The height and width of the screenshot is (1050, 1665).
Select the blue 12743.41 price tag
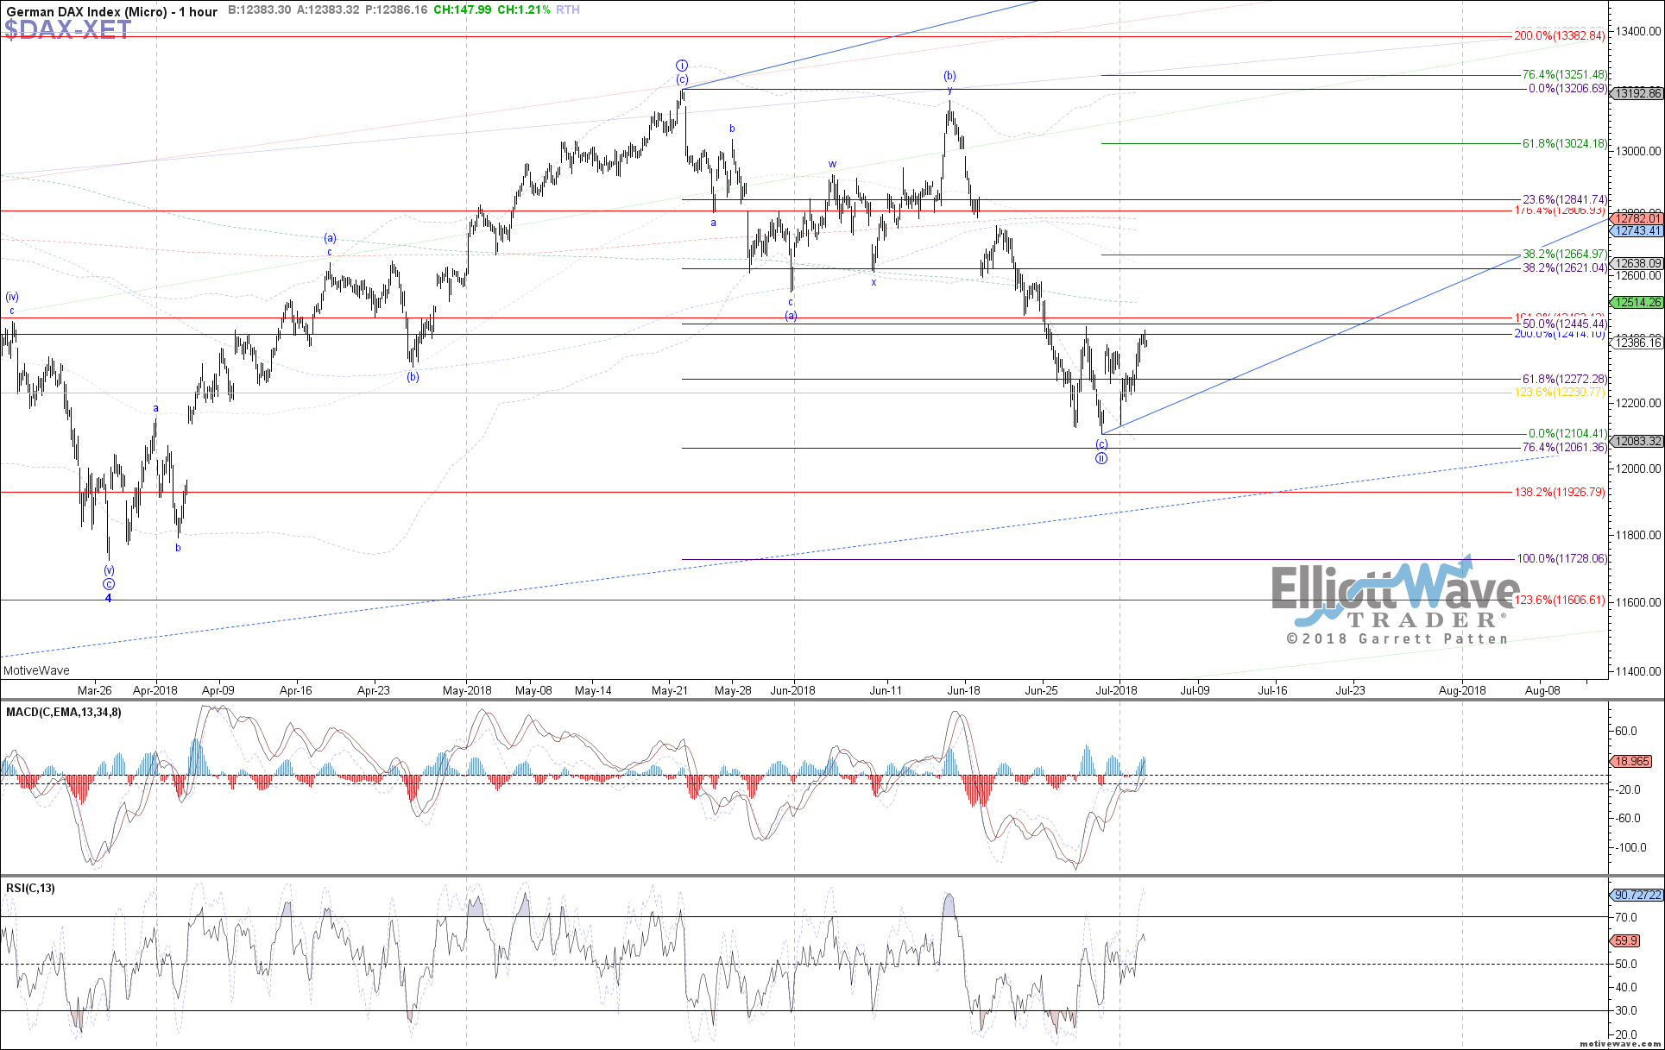tap(1637, 231)
